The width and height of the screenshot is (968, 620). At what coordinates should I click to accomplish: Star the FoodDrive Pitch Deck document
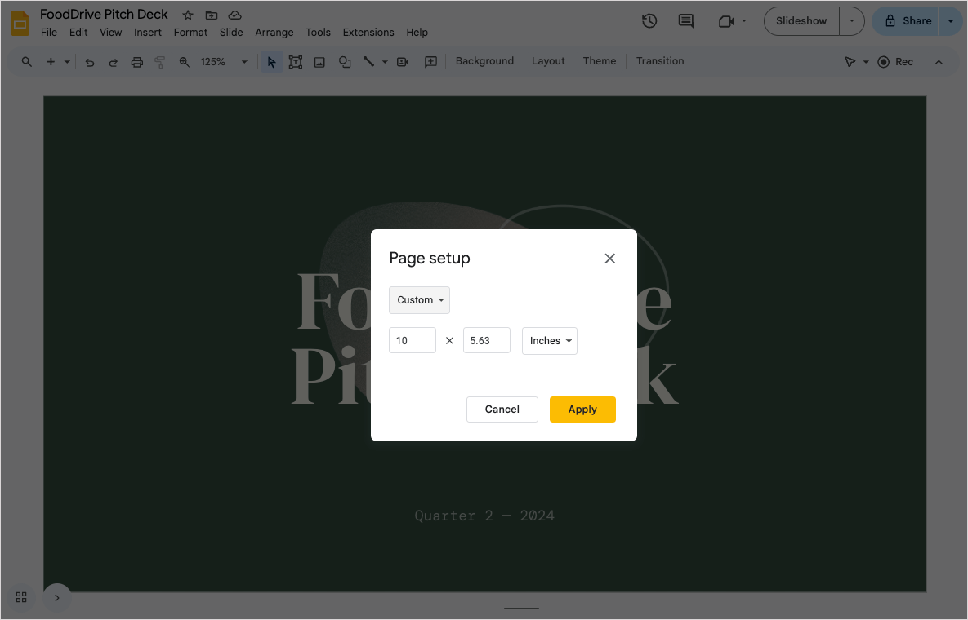(188, 15)
